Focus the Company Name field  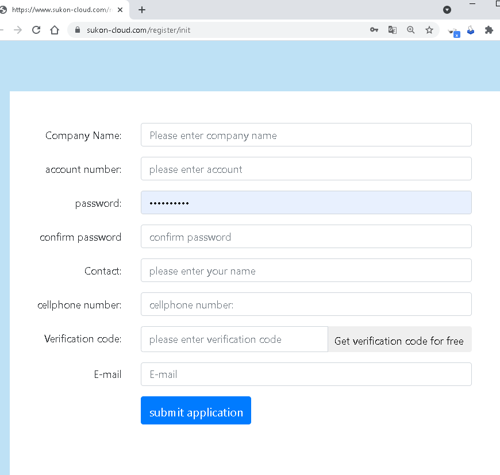[306, 135]
